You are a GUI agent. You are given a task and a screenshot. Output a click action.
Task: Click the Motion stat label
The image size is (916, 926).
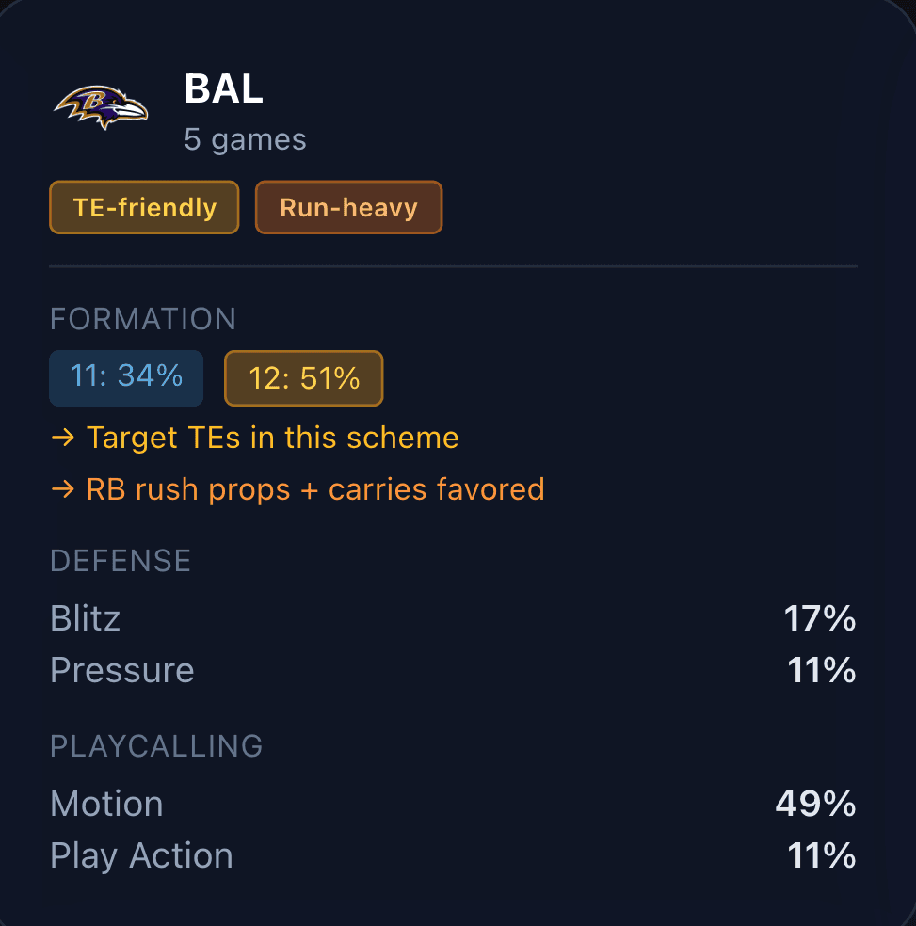click(105, 803)
